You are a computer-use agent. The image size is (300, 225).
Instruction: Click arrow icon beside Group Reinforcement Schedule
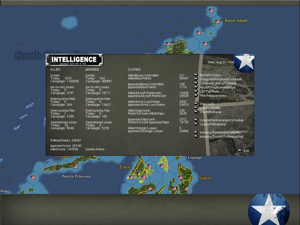click(196, 79)
